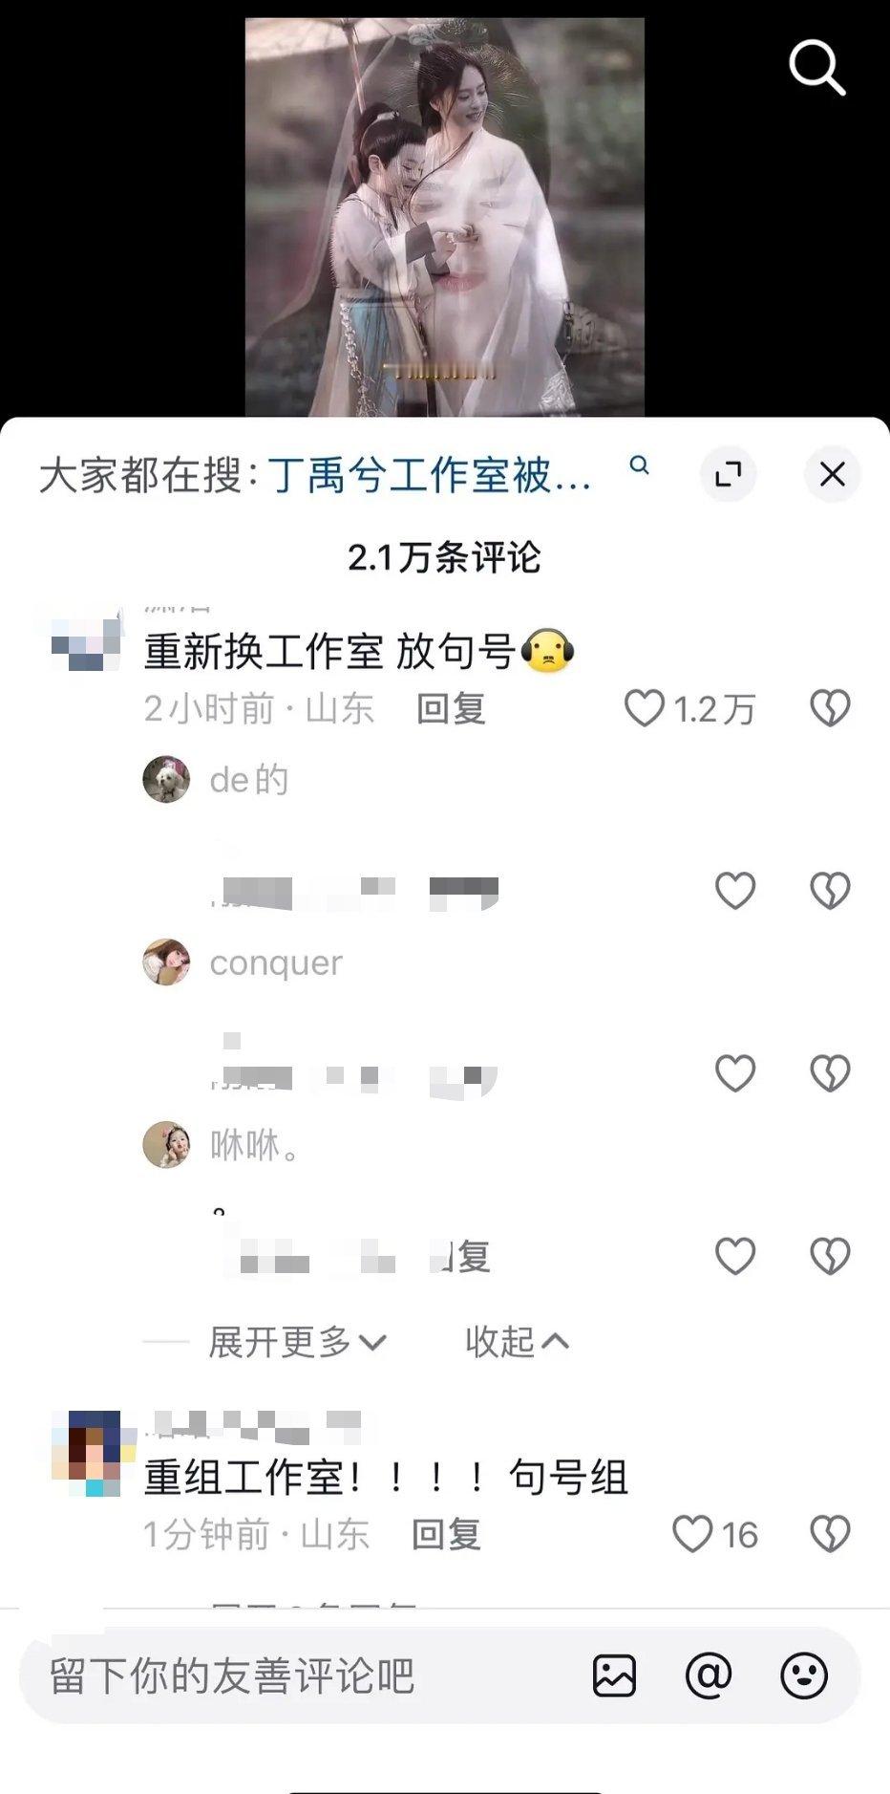The height and width of the screenshot is (1794, 890).
Task: Reply to the 重新换工作室 comment
Action: (452, 708)
